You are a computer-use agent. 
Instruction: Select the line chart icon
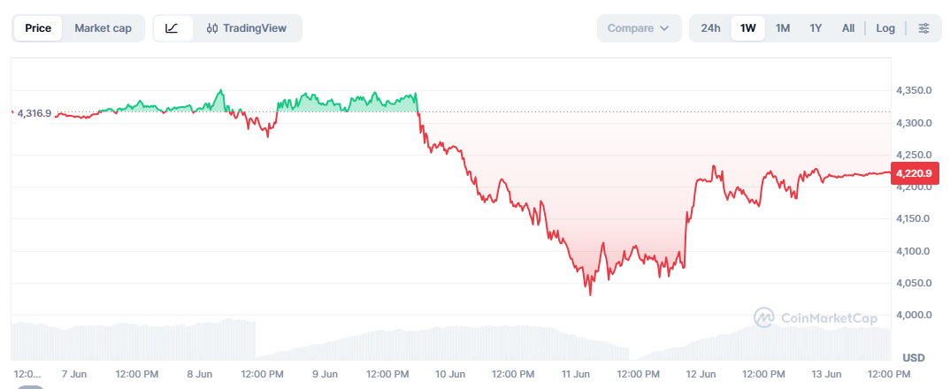pyautogui.click(x=172, y=28)
